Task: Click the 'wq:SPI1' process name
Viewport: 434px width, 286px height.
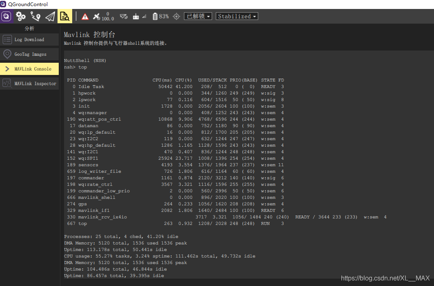Action: [x=88, y=158]
